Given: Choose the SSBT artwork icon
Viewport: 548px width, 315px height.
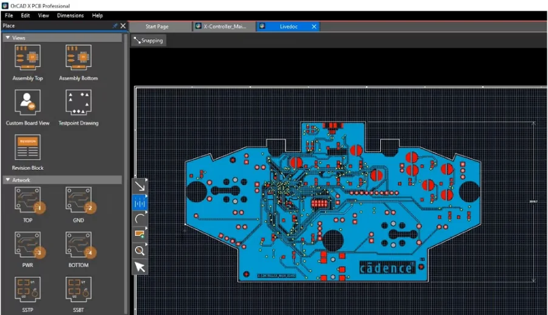Looking at the screenshot, I should click(78, 290).
